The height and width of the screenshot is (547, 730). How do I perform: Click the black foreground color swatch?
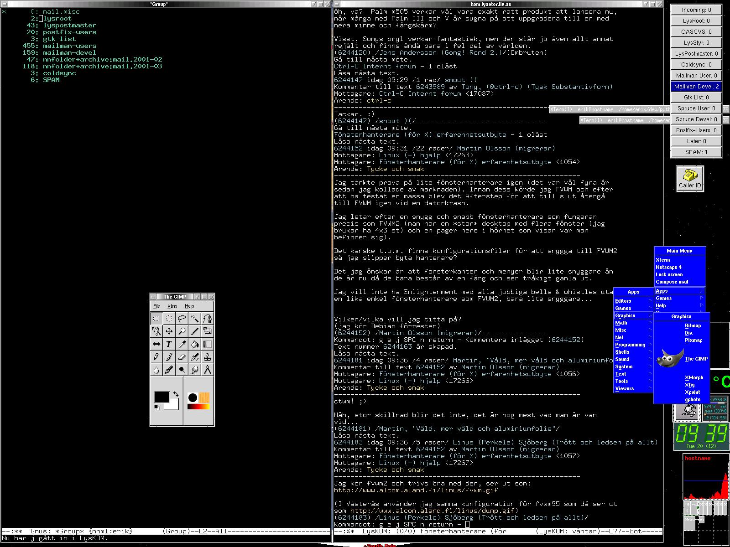161,397
